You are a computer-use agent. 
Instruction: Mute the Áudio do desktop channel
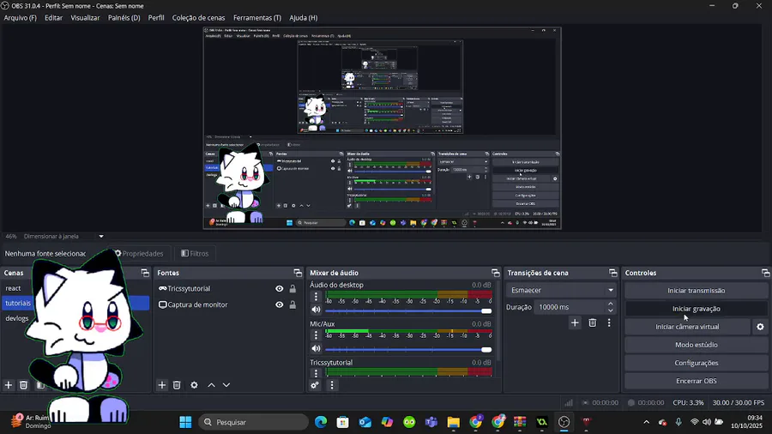click(x=316, y=310)
